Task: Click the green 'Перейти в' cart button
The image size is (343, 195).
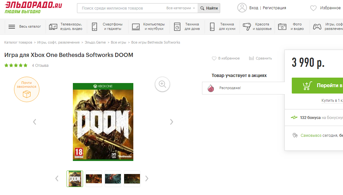Action: coord(318,86)
